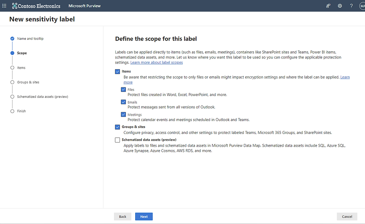
Task: Open the settings gear icon
Action: click(x=340, y=6)
